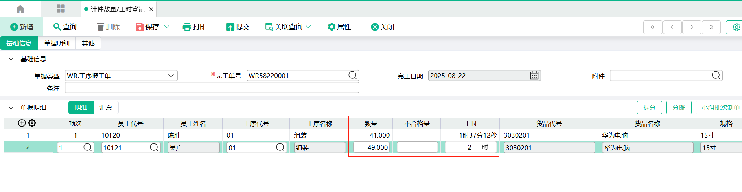The width and height of the screenshot is (742, 192).
Task: Open calendar picker for 完工日期
Action: pyautogui.click(x=534, y=75)
